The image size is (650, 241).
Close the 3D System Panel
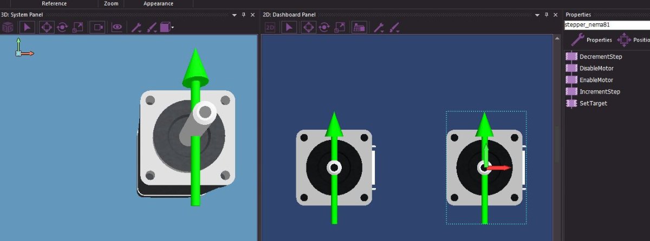[252, 15]
